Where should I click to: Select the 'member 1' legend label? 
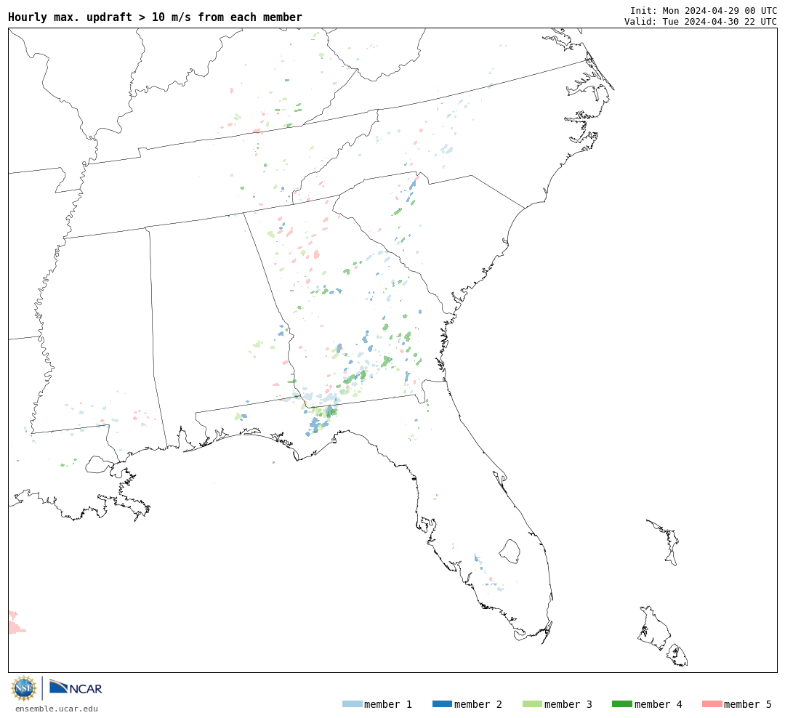pos(388,704)
